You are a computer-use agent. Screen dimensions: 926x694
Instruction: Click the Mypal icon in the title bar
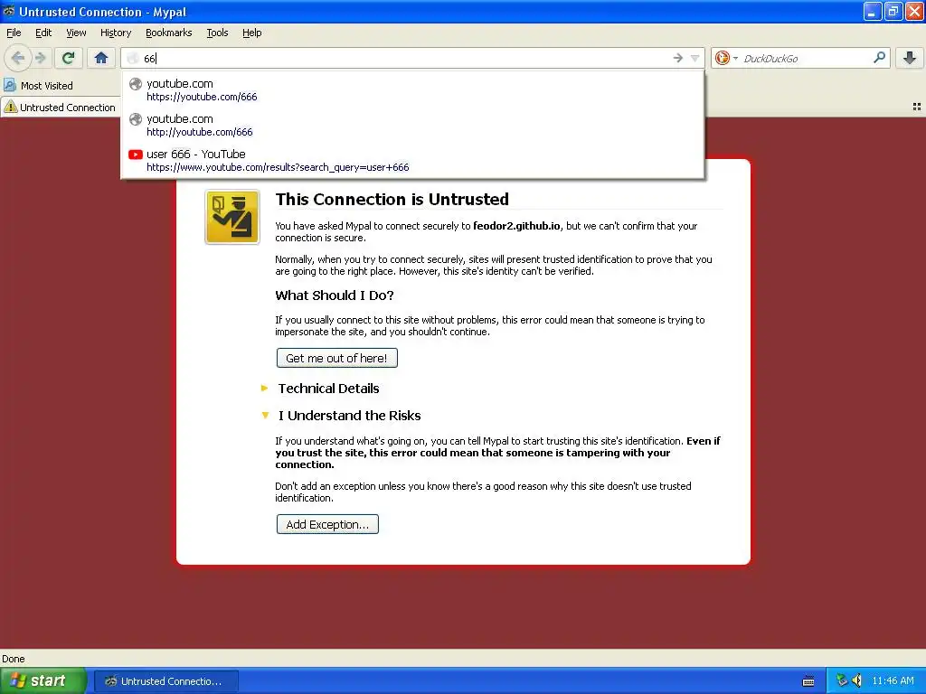(x=9, y=11)
